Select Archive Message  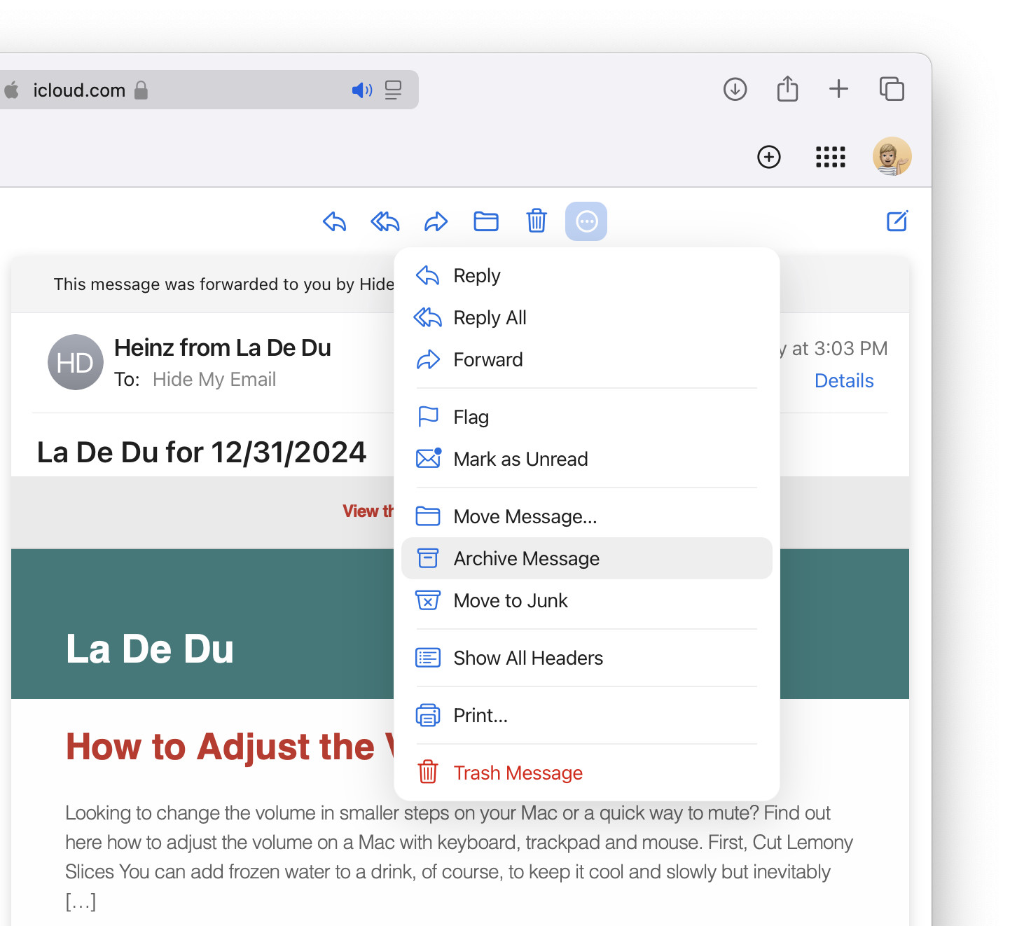(587, 558)
